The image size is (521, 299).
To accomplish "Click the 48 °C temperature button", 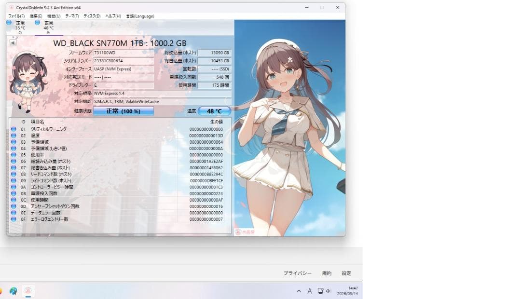I will (214, 111).
